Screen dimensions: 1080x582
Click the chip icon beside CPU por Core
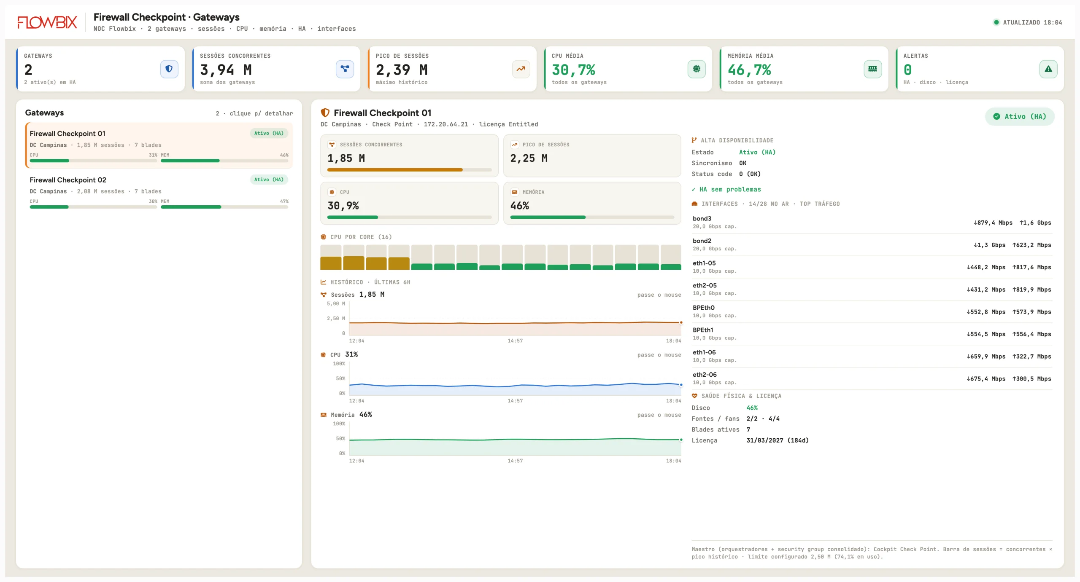pyautogui.click(x=324, y=237)
